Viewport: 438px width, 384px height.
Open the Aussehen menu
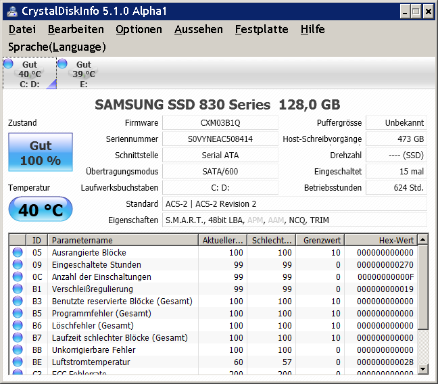[x=198, y=29]
